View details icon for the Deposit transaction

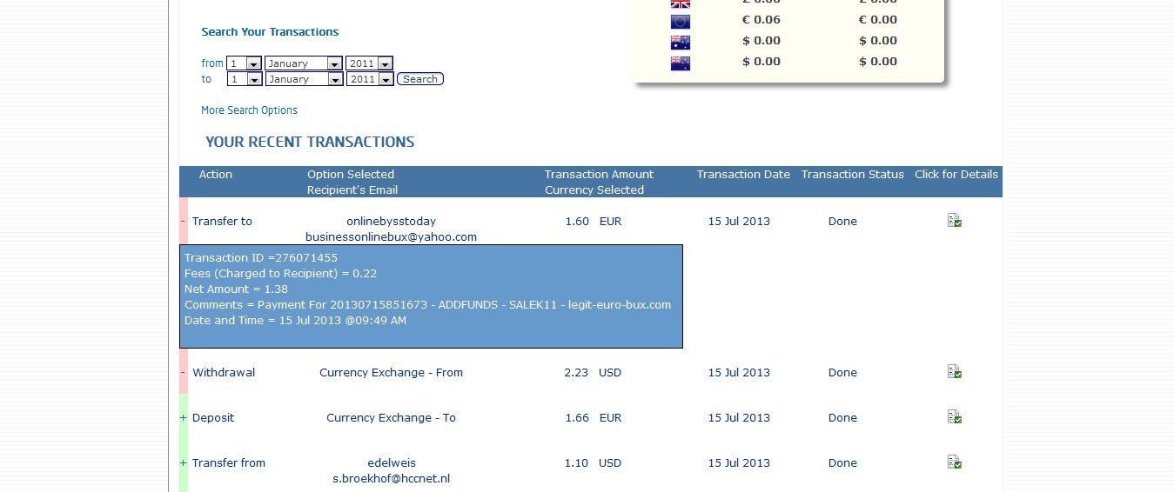[954, 417]
